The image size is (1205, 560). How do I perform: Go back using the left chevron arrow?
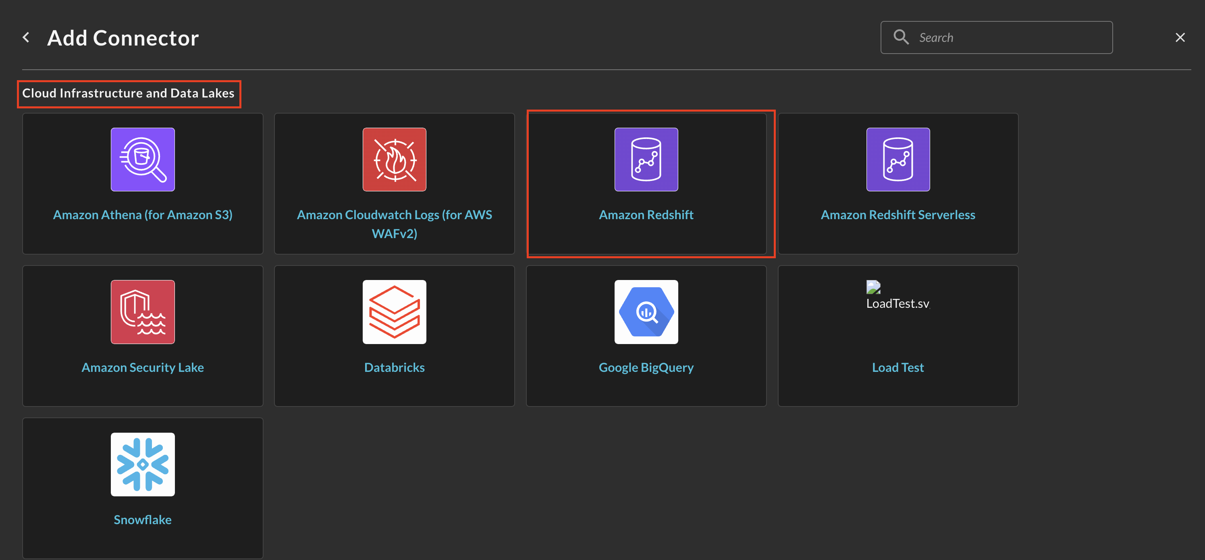(26, 37)
